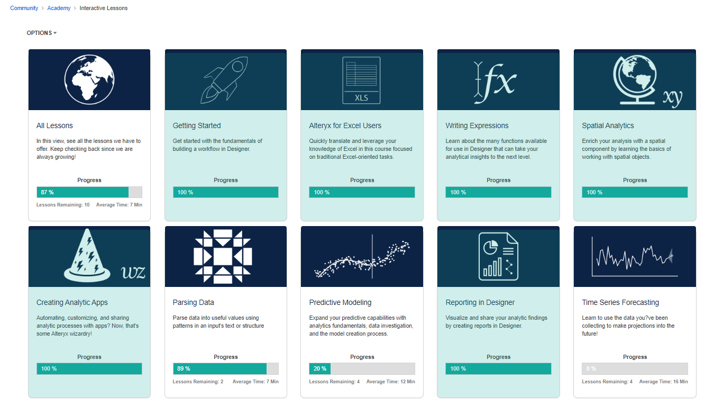Screen dimensions: 705x405
Task: Navigate to Academy via the breadcrumb
Action: pyautogui.click(x=59, y=7)
